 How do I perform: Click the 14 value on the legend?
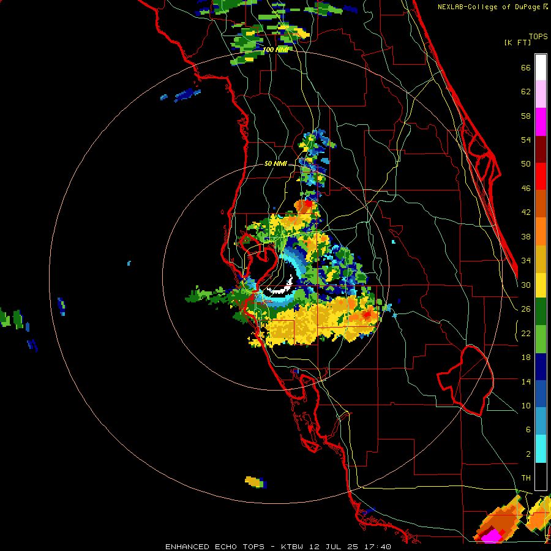[x=526, y=381]
